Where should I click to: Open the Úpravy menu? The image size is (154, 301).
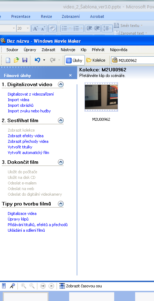click(x=30, y=50)
